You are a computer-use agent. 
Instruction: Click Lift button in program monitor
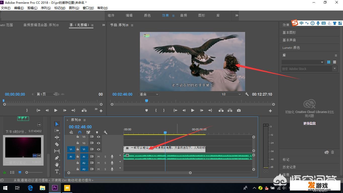click(221, 110)
